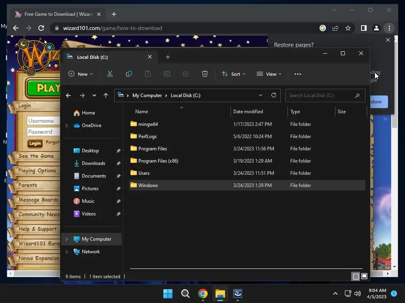Click the Paste clipboard icon in Explorer

pos(148,74)
